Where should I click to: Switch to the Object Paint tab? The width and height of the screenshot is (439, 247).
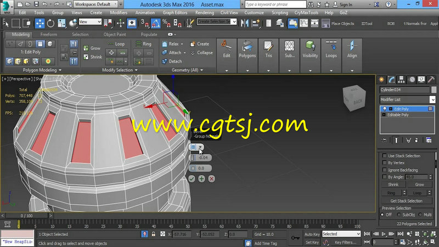(115, 35)
